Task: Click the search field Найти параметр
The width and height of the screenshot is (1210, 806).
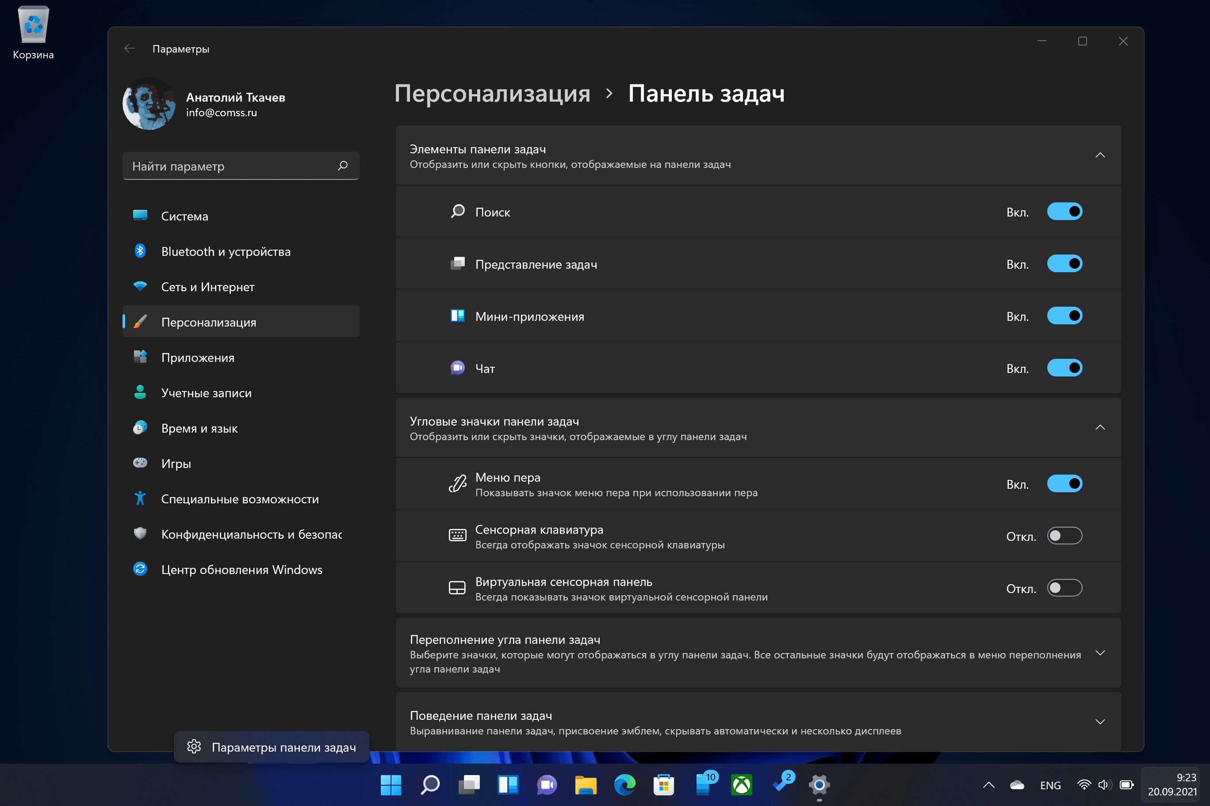Action: 238,166
